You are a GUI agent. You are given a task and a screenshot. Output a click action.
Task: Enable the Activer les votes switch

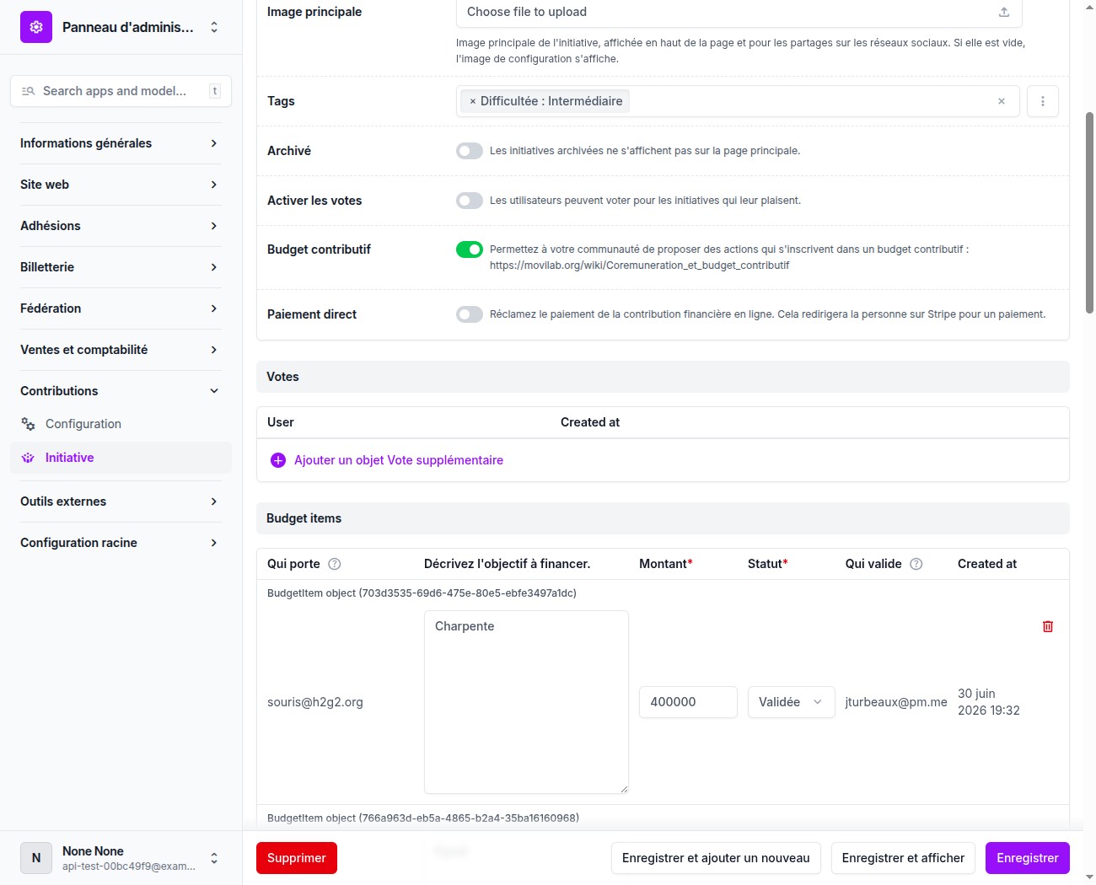(x=470, y=201)
